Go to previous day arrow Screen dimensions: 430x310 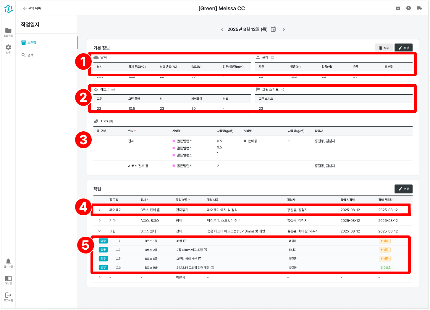(222, 29)
